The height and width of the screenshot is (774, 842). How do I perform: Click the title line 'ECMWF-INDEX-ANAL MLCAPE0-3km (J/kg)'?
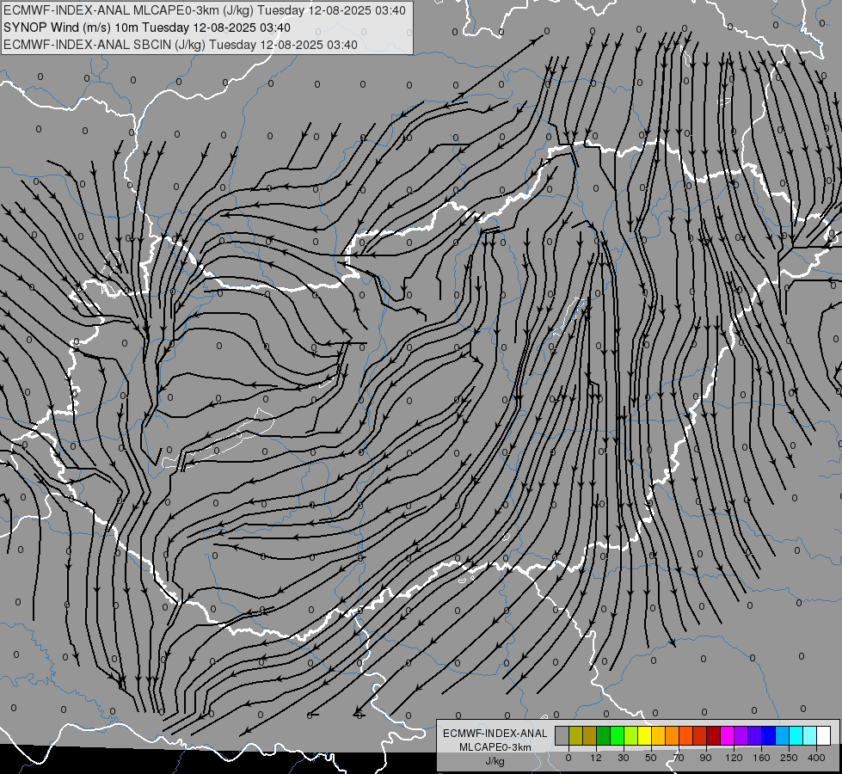click(205, 10)
